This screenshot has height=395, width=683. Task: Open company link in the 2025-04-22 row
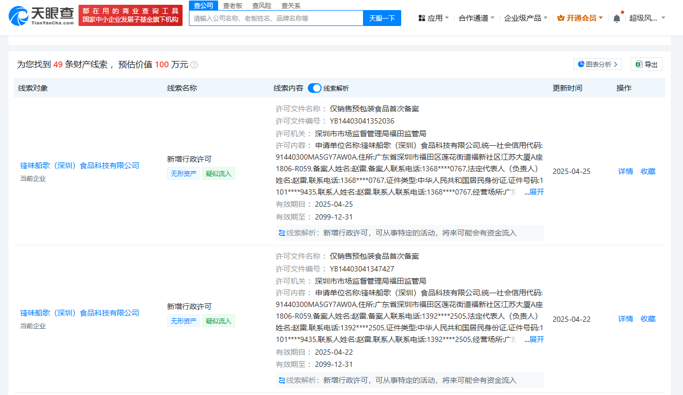point(80,313)
